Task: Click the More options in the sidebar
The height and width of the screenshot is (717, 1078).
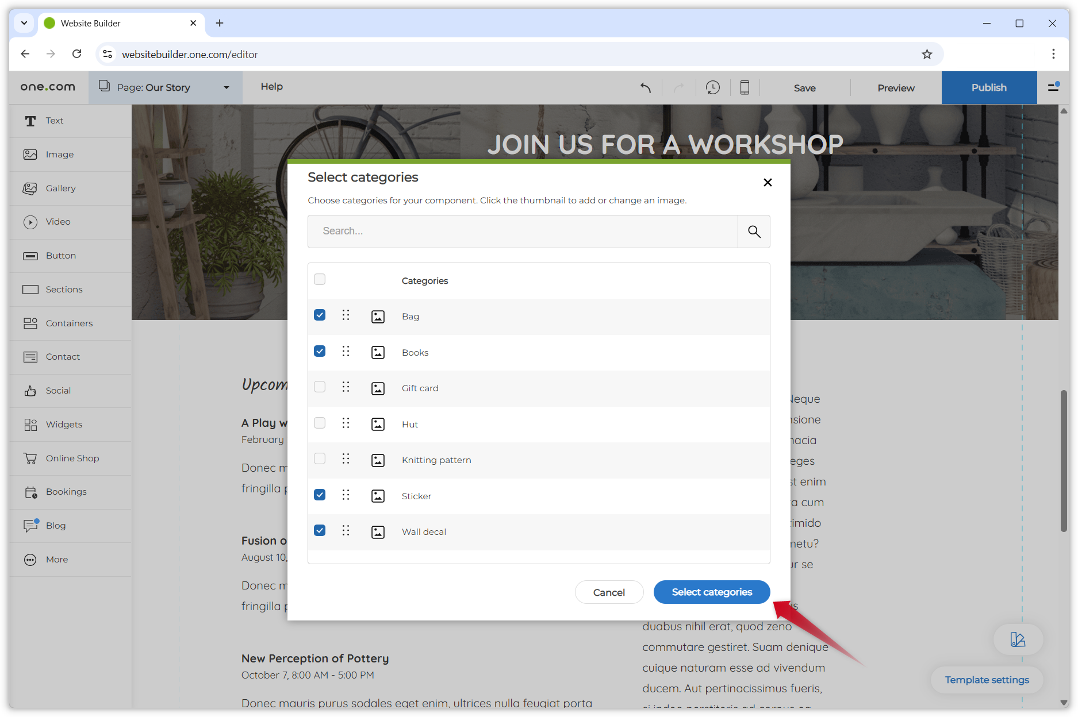Action: [57, 559]
